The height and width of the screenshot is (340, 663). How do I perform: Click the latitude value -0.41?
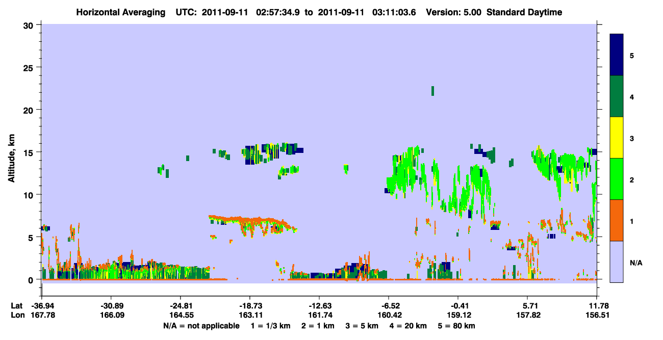[x=458, y=306]
